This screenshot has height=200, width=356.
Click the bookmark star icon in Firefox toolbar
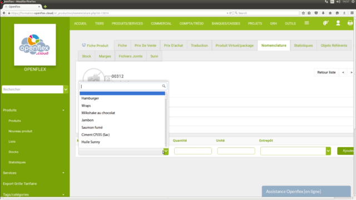303,13
